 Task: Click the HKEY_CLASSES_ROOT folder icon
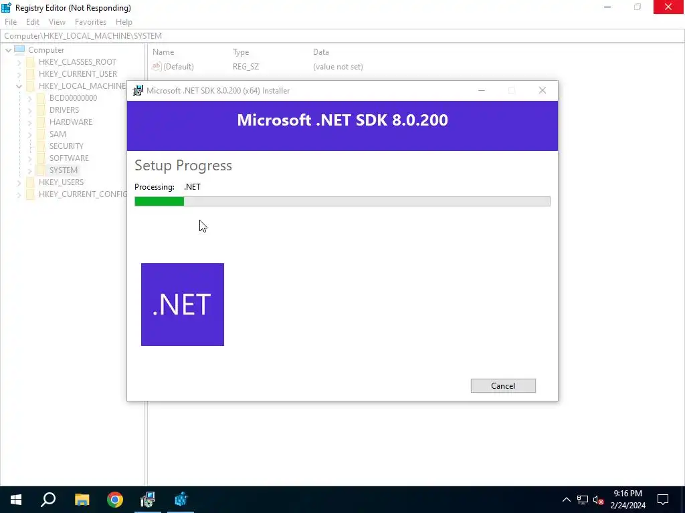pyautogui.click(x=30, y=62)
